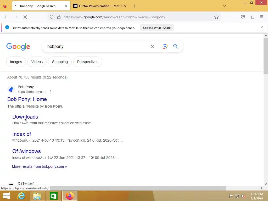
Task: Close the bobpony Google Search tab
Action: click(66, 6)
